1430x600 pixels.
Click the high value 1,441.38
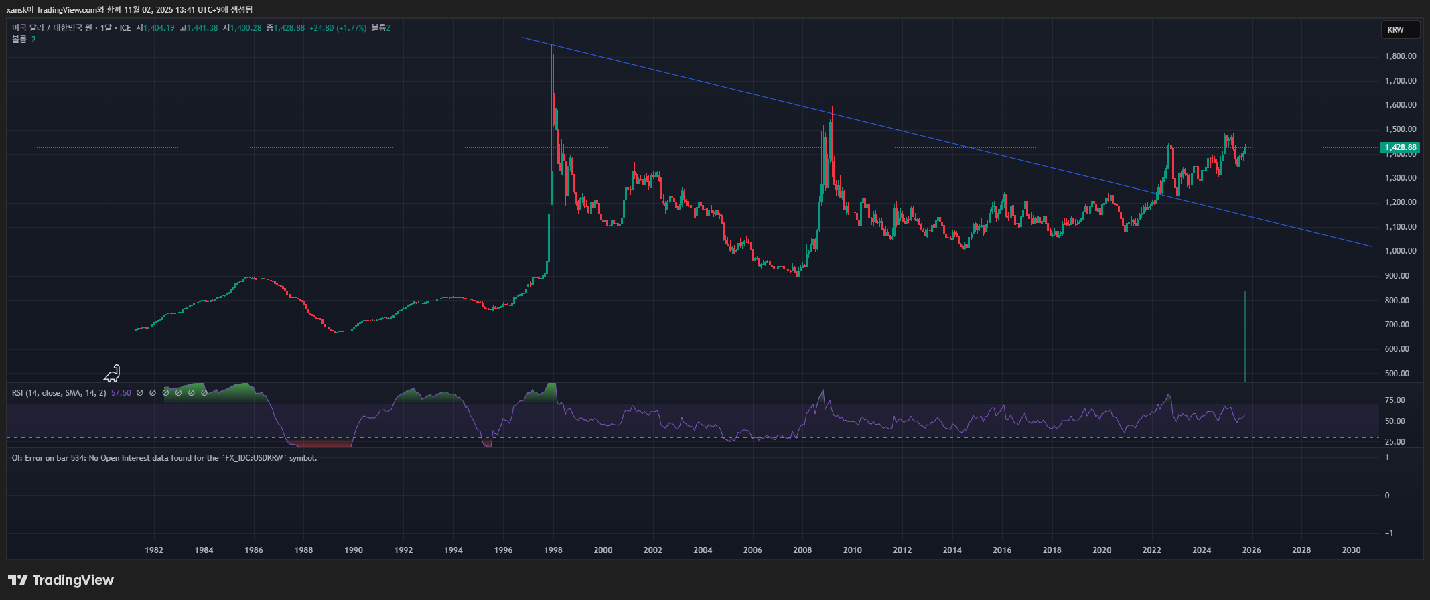click(x=202, y=28)
